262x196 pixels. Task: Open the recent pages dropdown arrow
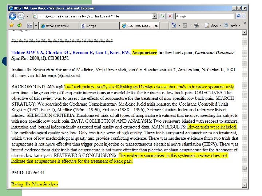pos(28,16)
